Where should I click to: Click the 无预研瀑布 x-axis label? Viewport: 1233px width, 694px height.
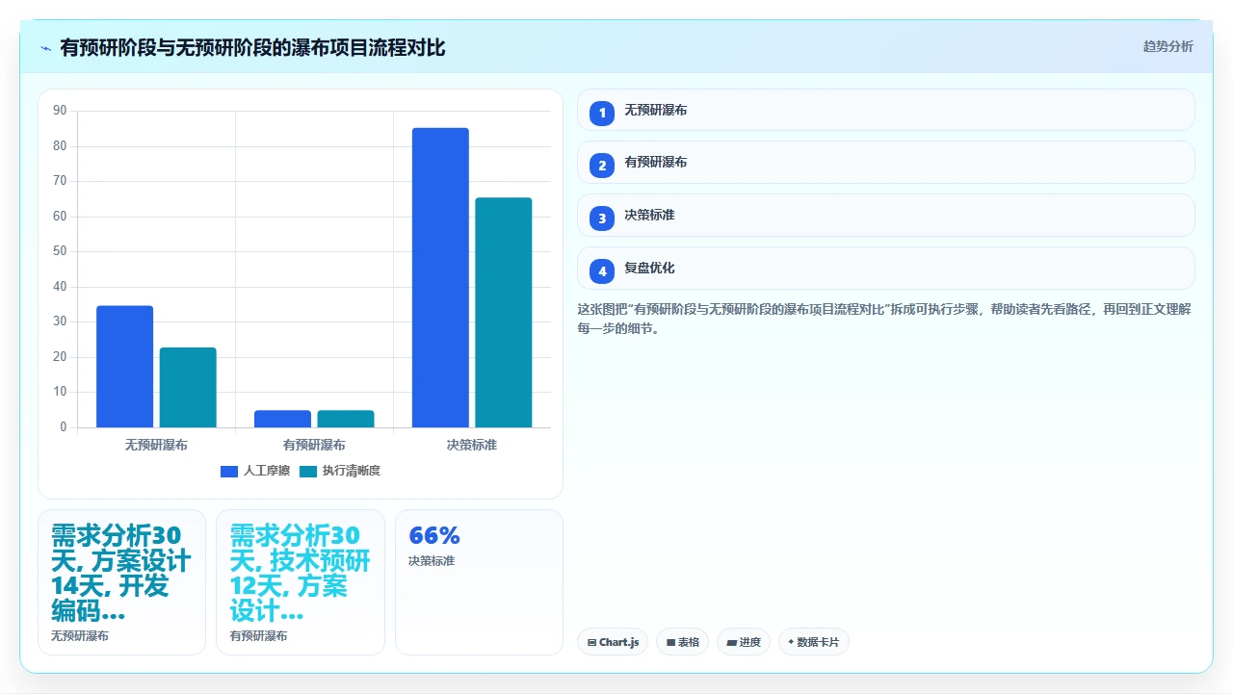point(156,446)
